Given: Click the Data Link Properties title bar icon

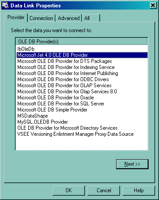Looking at the screenshot, I should click(x=6, y=5).
